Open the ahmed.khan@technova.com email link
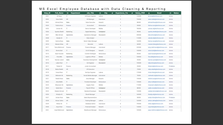This screenshot has width=223, height=125. (x=156, y=23)
